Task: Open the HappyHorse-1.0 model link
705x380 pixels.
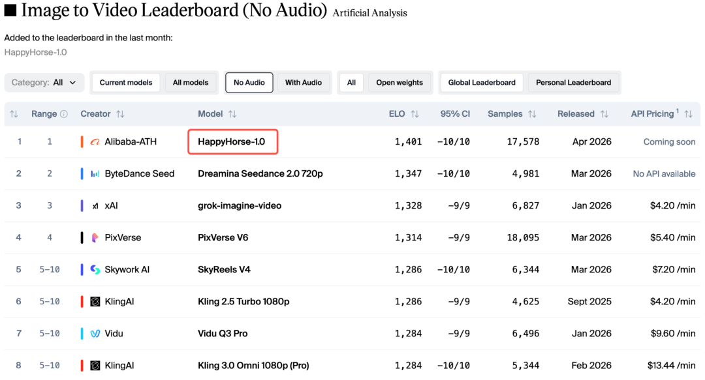Action: click(232, 142)
